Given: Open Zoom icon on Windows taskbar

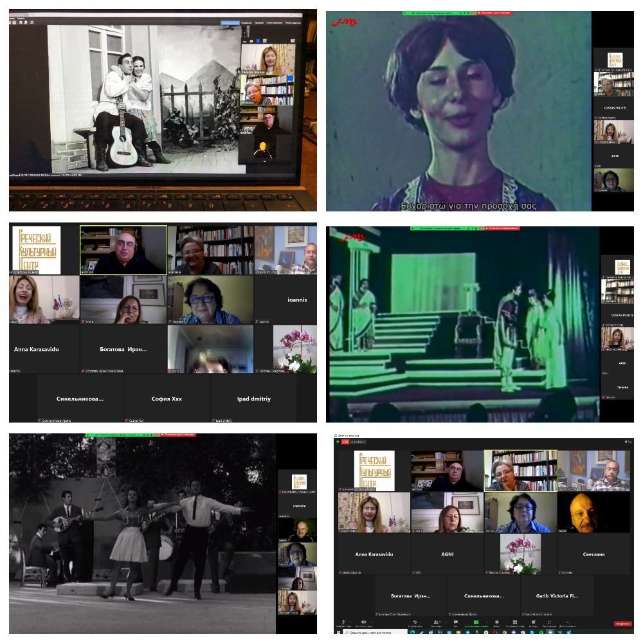Looking at the screenshot, I should coord(550,633).
